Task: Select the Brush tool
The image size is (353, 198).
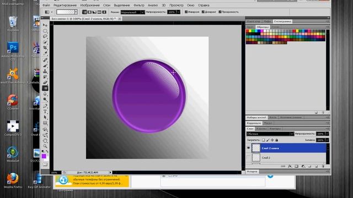Action: point(45,65)
